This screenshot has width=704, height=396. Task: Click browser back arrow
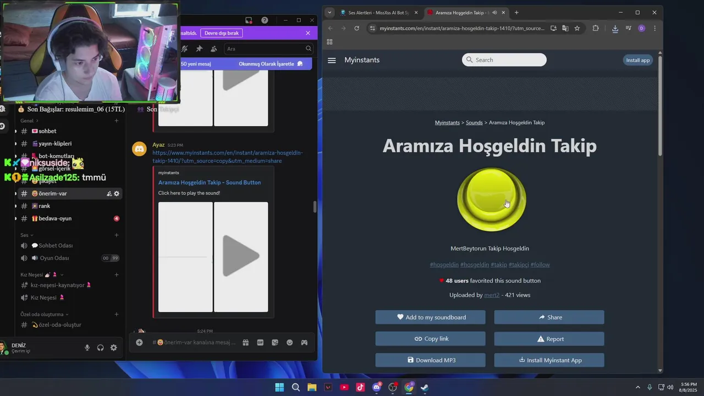click(330, 28)
